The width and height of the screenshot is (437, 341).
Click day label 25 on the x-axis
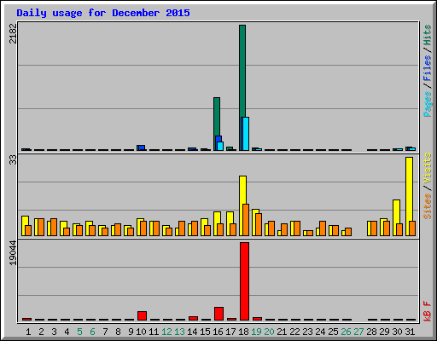tap(333, 332)
